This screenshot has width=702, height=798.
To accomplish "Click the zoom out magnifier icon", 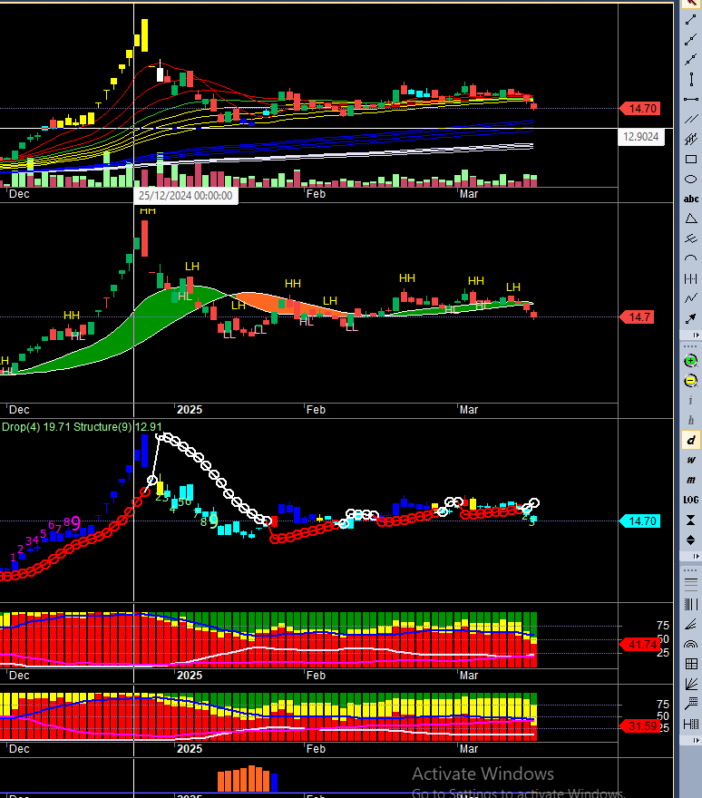I will (690, 381).
